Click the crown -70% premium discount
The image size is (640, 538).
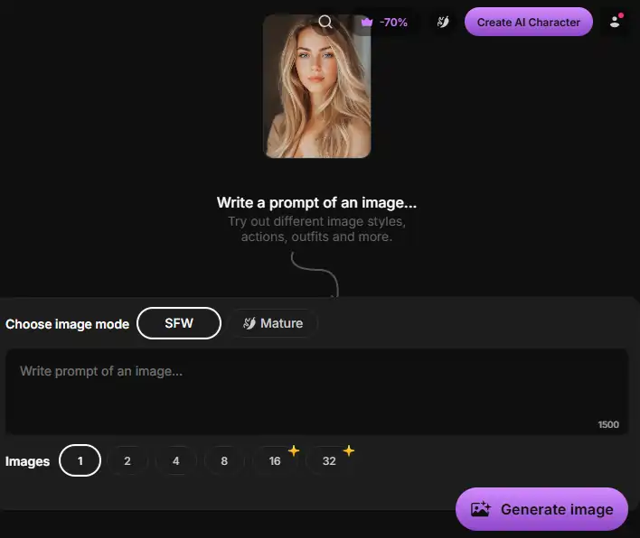384,22
